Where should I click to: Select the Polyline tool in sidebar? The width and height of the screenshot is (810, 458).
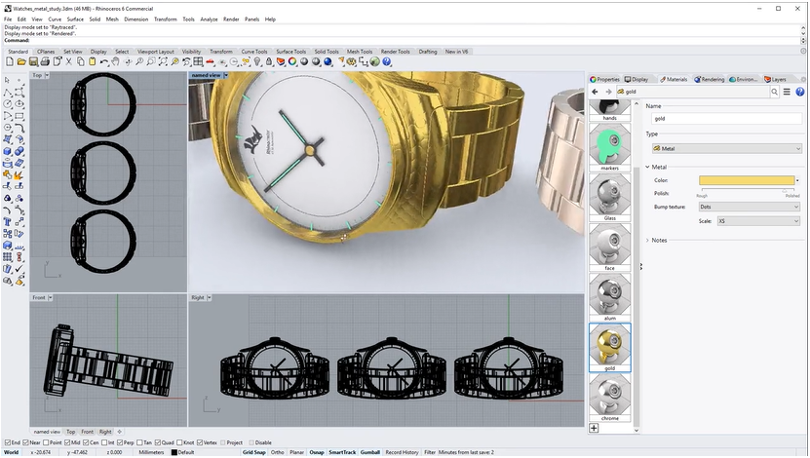(7, 92)
